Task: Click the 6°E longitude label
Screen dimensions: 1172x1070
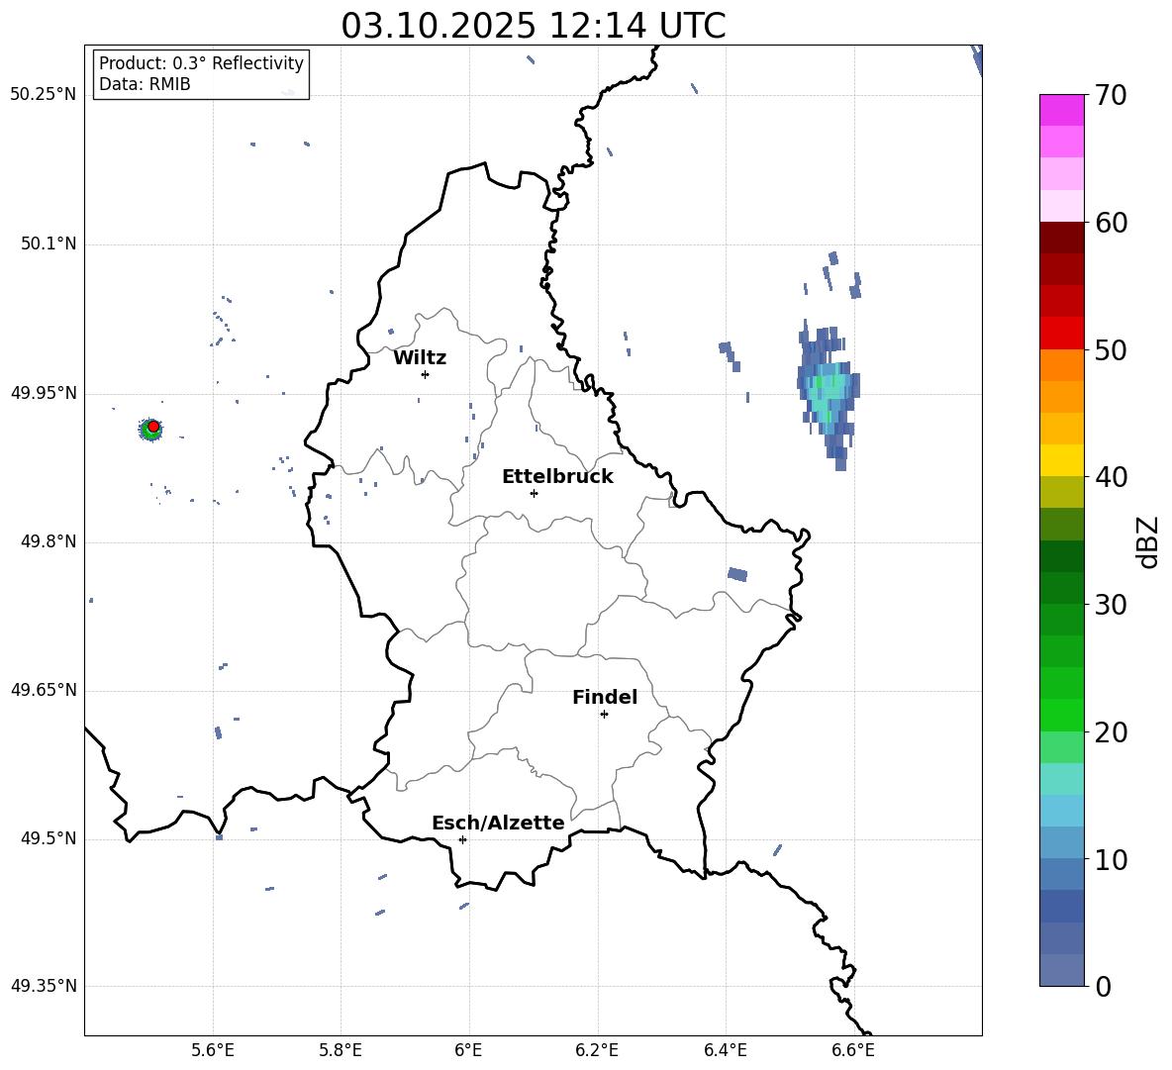Action: pyautogui.click(x=468, y=1050)
